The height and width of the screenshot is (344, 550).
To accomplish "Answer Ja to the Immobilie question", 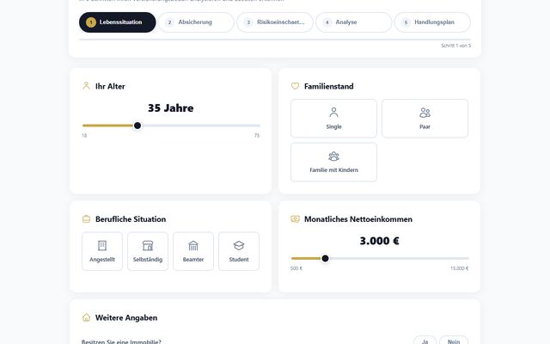I will [425, 341].
